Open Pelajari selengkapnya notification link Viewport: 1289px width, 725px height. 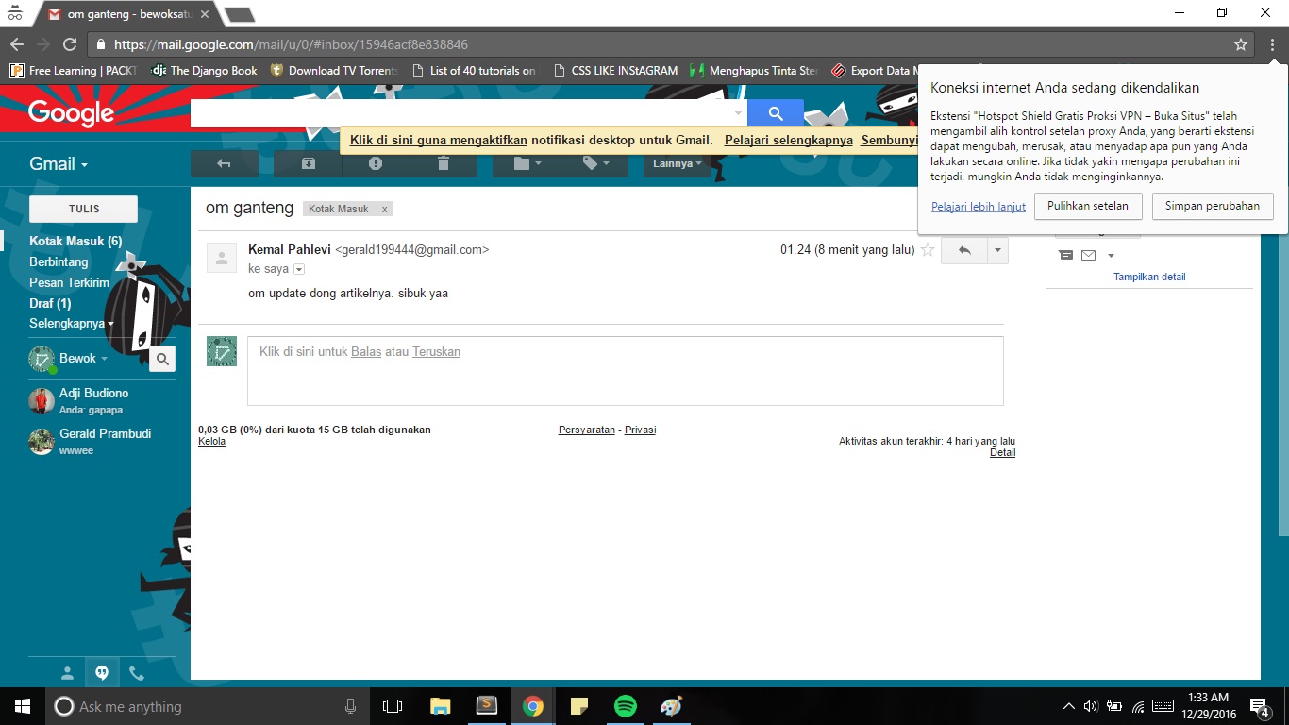tap(789, 140)
